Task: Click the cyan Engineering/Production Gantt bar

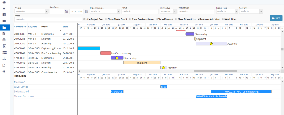Action: pyautogui.click(x=89, y=48)
